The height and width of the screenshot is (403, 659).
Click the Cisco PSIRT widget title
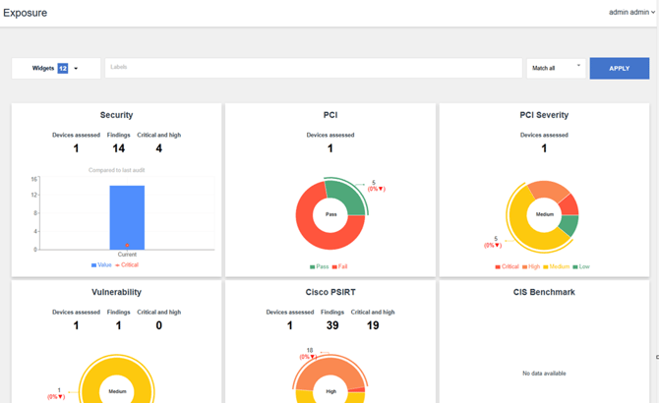click(330, 292)
